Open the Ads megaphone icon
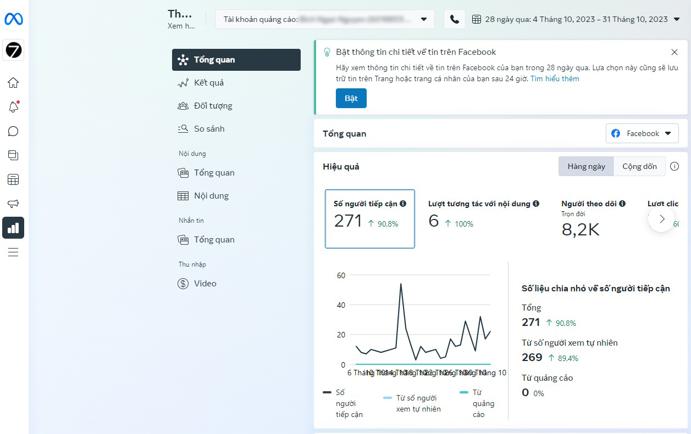The width and height of the screenshot is (691, 434). 13,204
